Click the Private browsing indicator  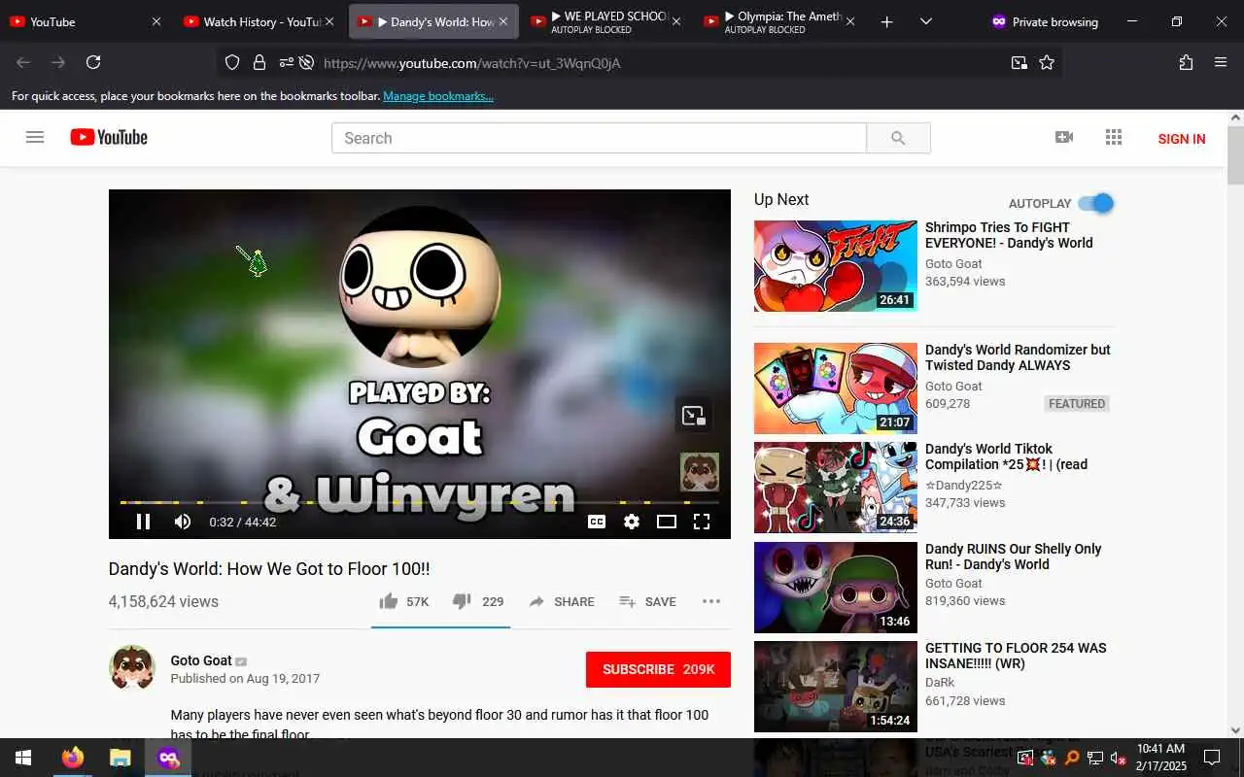(1044, 21)
